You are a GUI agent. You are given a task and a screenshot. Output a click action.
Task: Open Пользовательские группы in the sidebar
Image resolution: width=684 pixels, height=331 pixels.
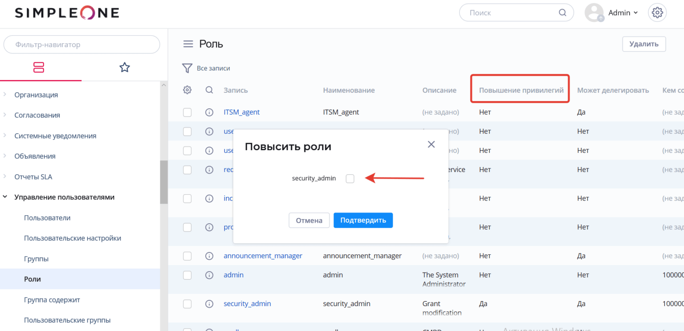(x=67, y=320)
